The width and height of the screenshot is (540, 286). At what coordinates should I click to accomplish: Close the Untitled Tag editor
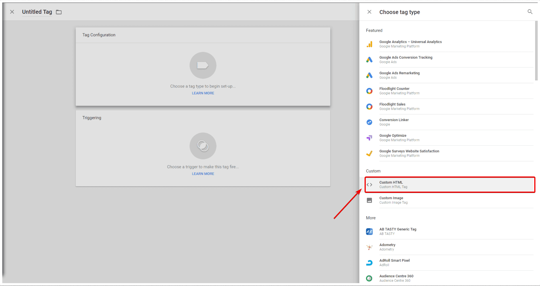[x=12, y=12]
